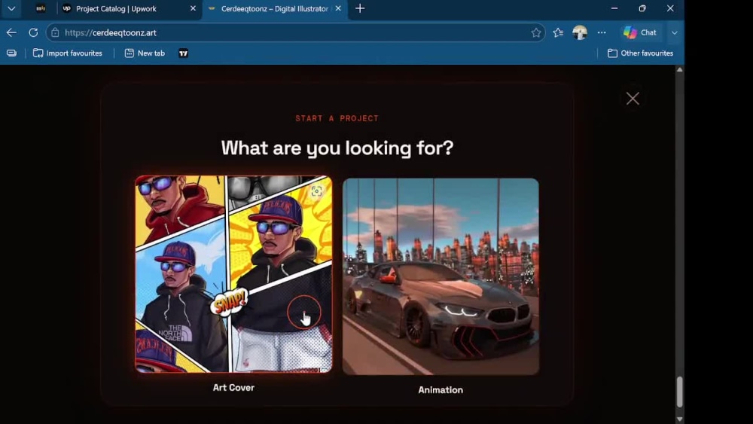
Task: Click the tab groups icon on the favourites bar
Action: 11,53
